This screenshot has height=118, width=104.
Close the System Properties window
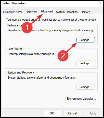(x=100, y=3)
